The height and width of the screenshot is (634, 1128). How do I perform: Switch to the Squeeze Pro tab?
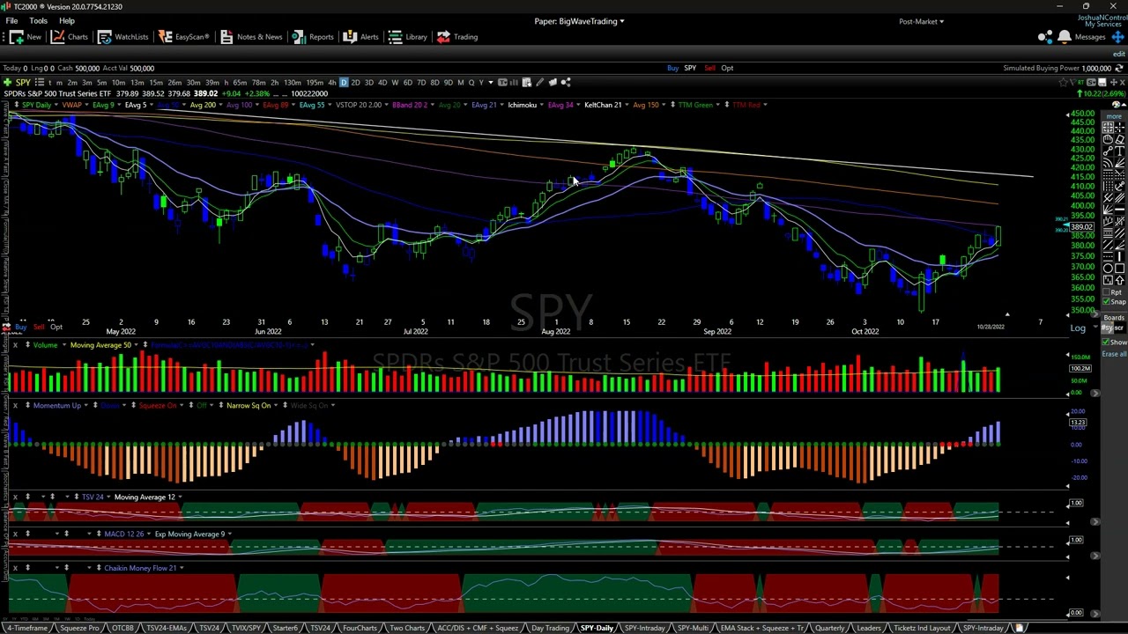79,628
